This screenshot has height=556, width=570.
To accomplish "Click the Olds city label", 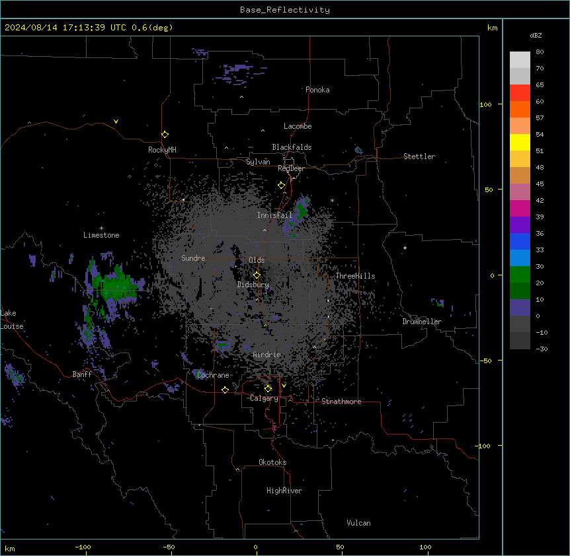I will pos(257,260).
